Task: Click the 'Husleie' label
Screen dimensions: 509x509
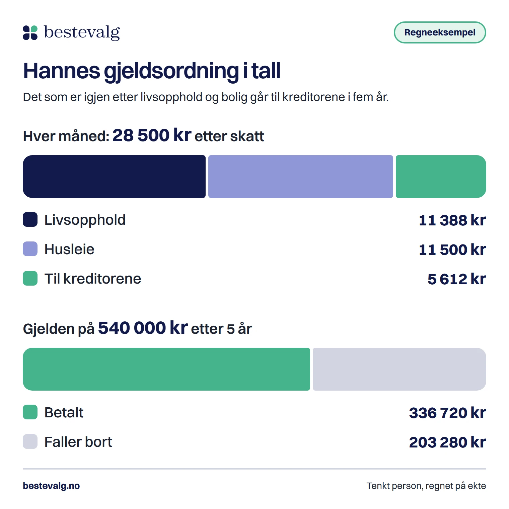Action: [x=69, y=249]
